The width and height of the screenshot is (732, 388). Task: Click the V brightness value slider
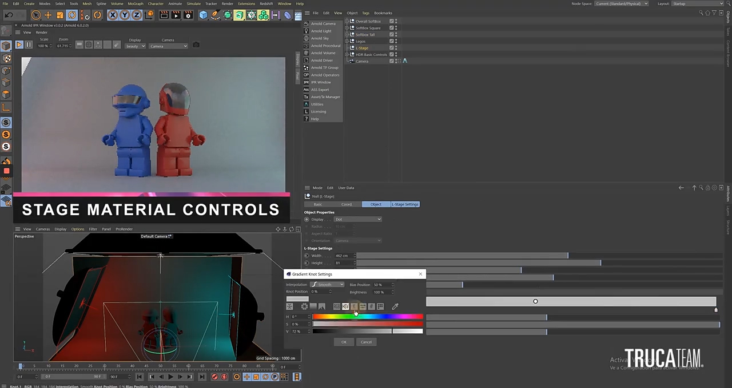pos(368,332)
